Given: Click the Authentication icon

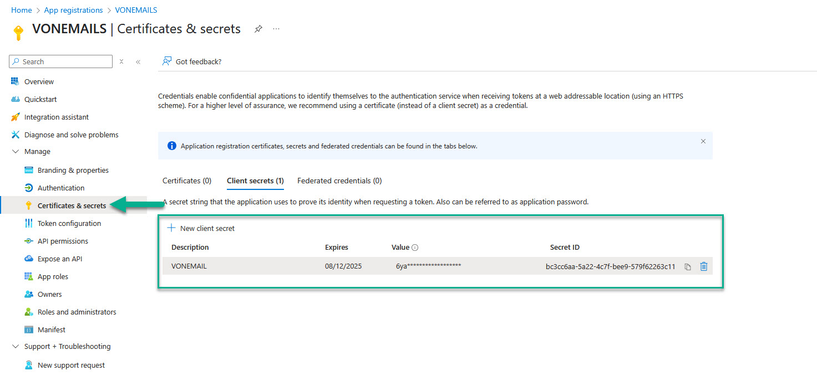Looking at the screenshot, I should tap(29, 188).
